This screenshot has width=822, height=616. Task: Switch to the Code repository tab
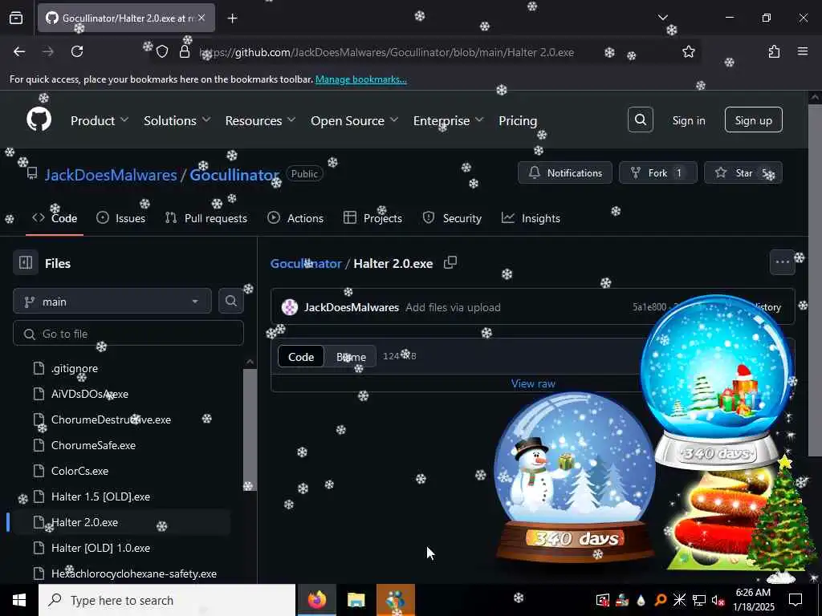[x=55, y=218]
